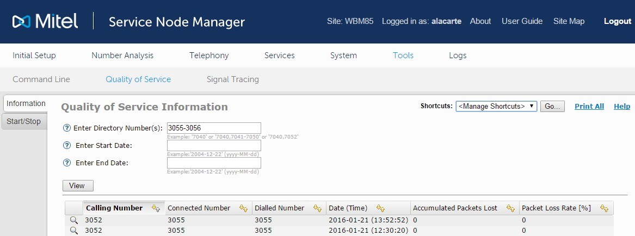The image size is (635, 236).
Task: Open the Tools menu
Action: [403, 55]
